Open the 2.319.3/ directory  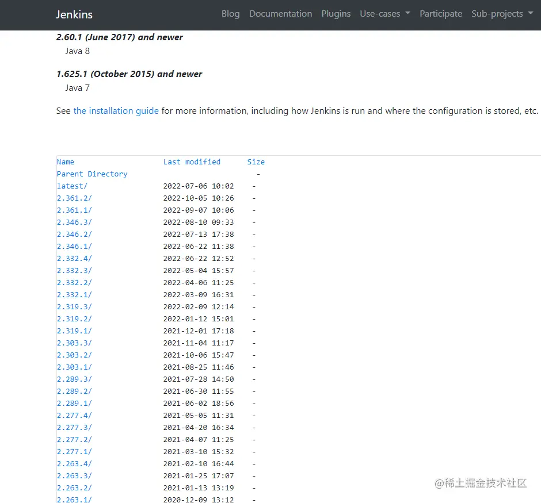(x=74, y=306)
